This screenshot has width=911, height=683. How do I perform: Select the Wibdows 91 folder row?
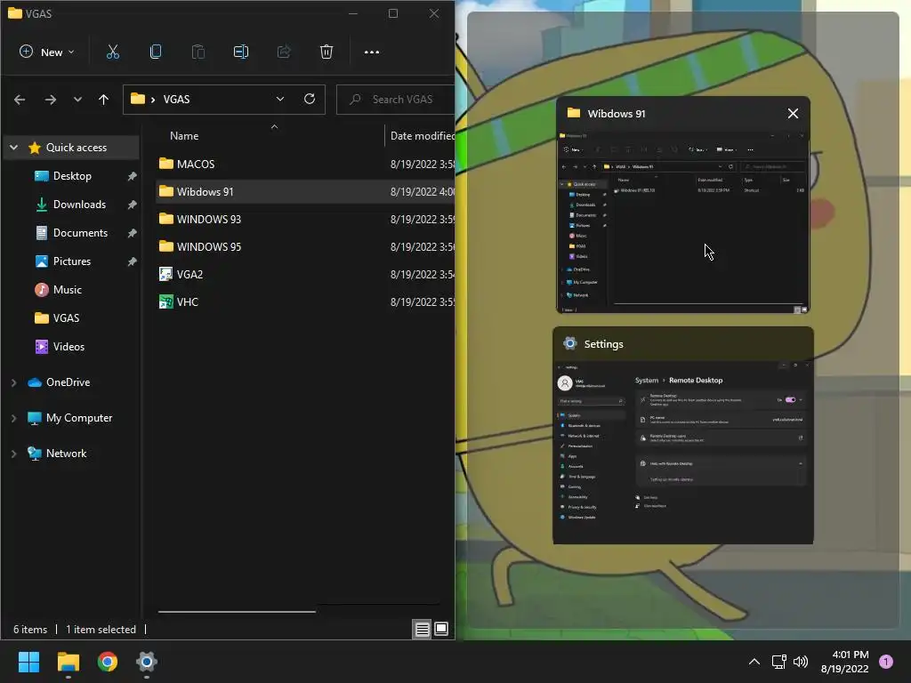click(306, 192)
